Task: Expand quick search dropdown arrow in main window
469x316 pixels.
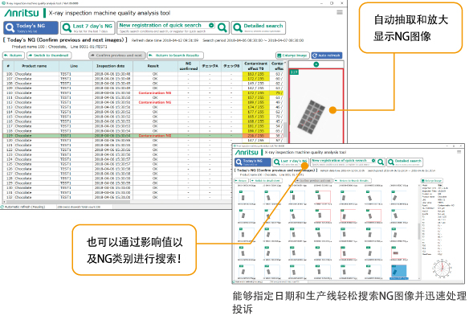Action: point(211,25)
